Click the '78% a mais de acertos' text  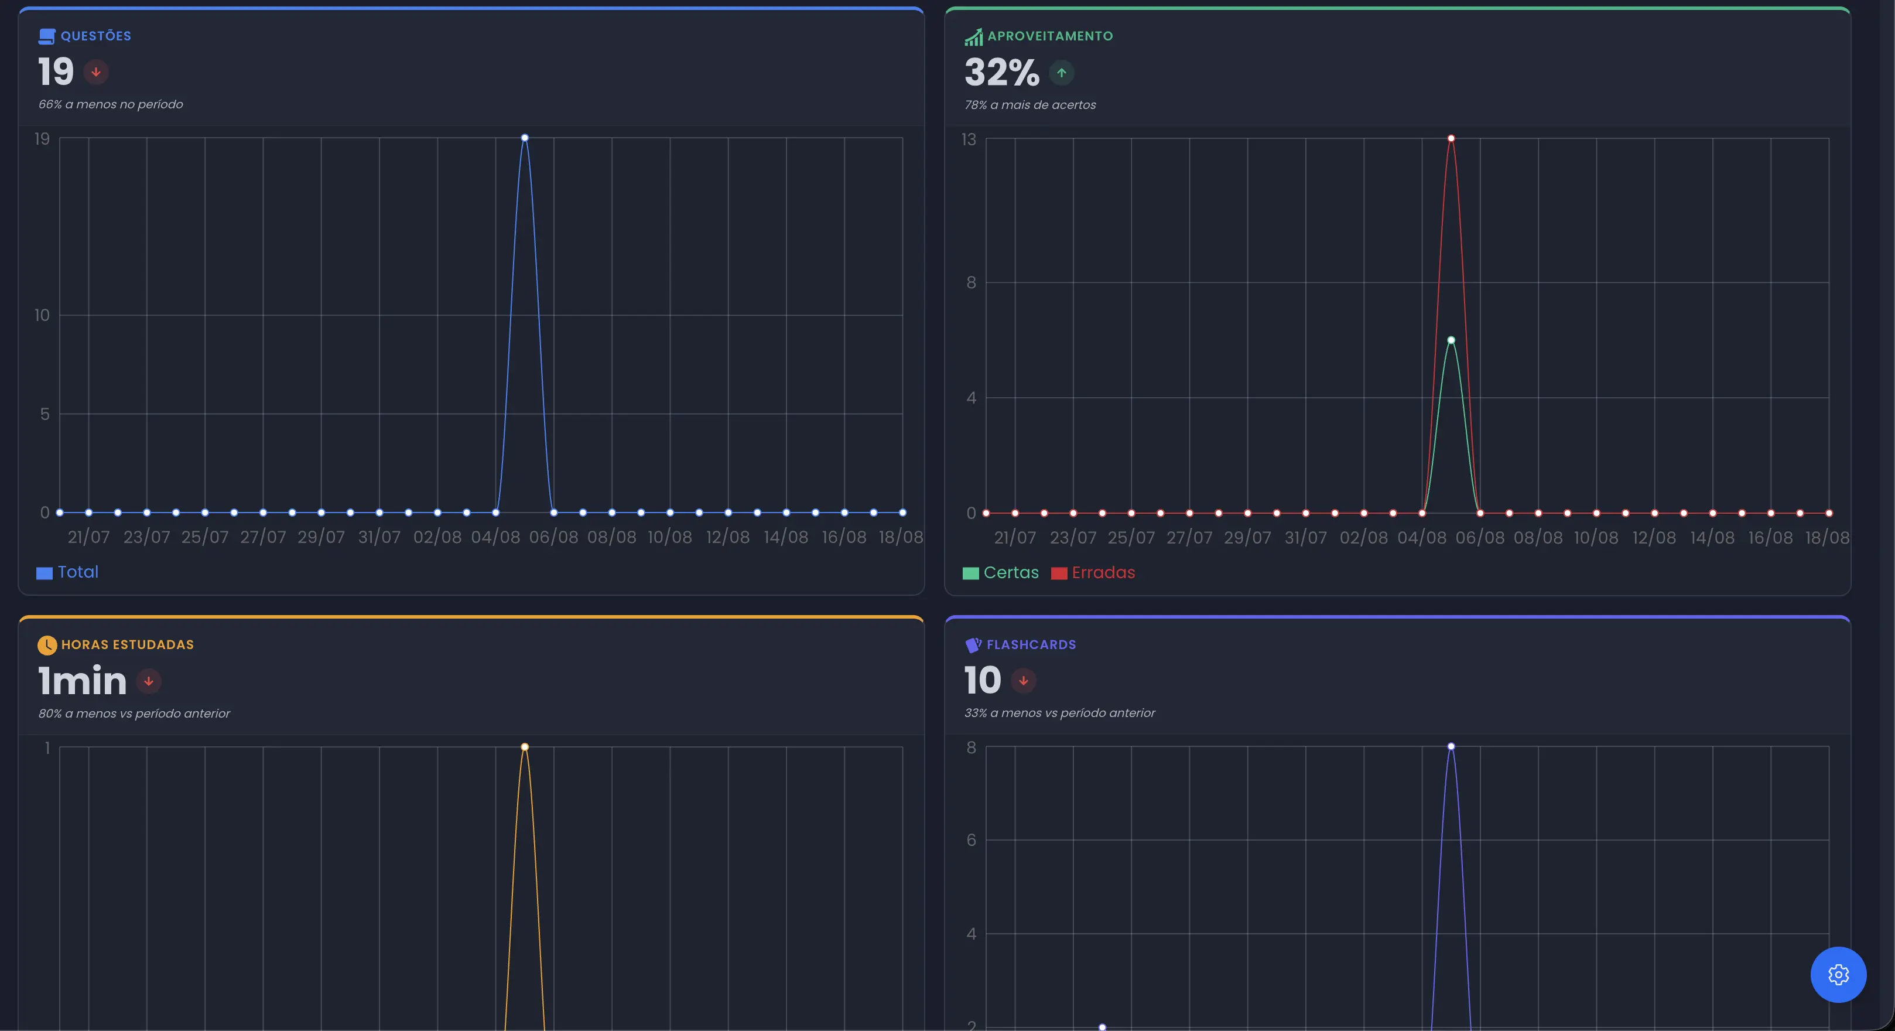[1030, 105]
